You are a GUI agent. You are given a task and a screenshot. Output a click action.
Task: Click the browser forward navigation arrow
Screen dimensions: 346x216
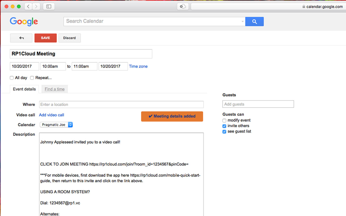[x=36, y=6]
